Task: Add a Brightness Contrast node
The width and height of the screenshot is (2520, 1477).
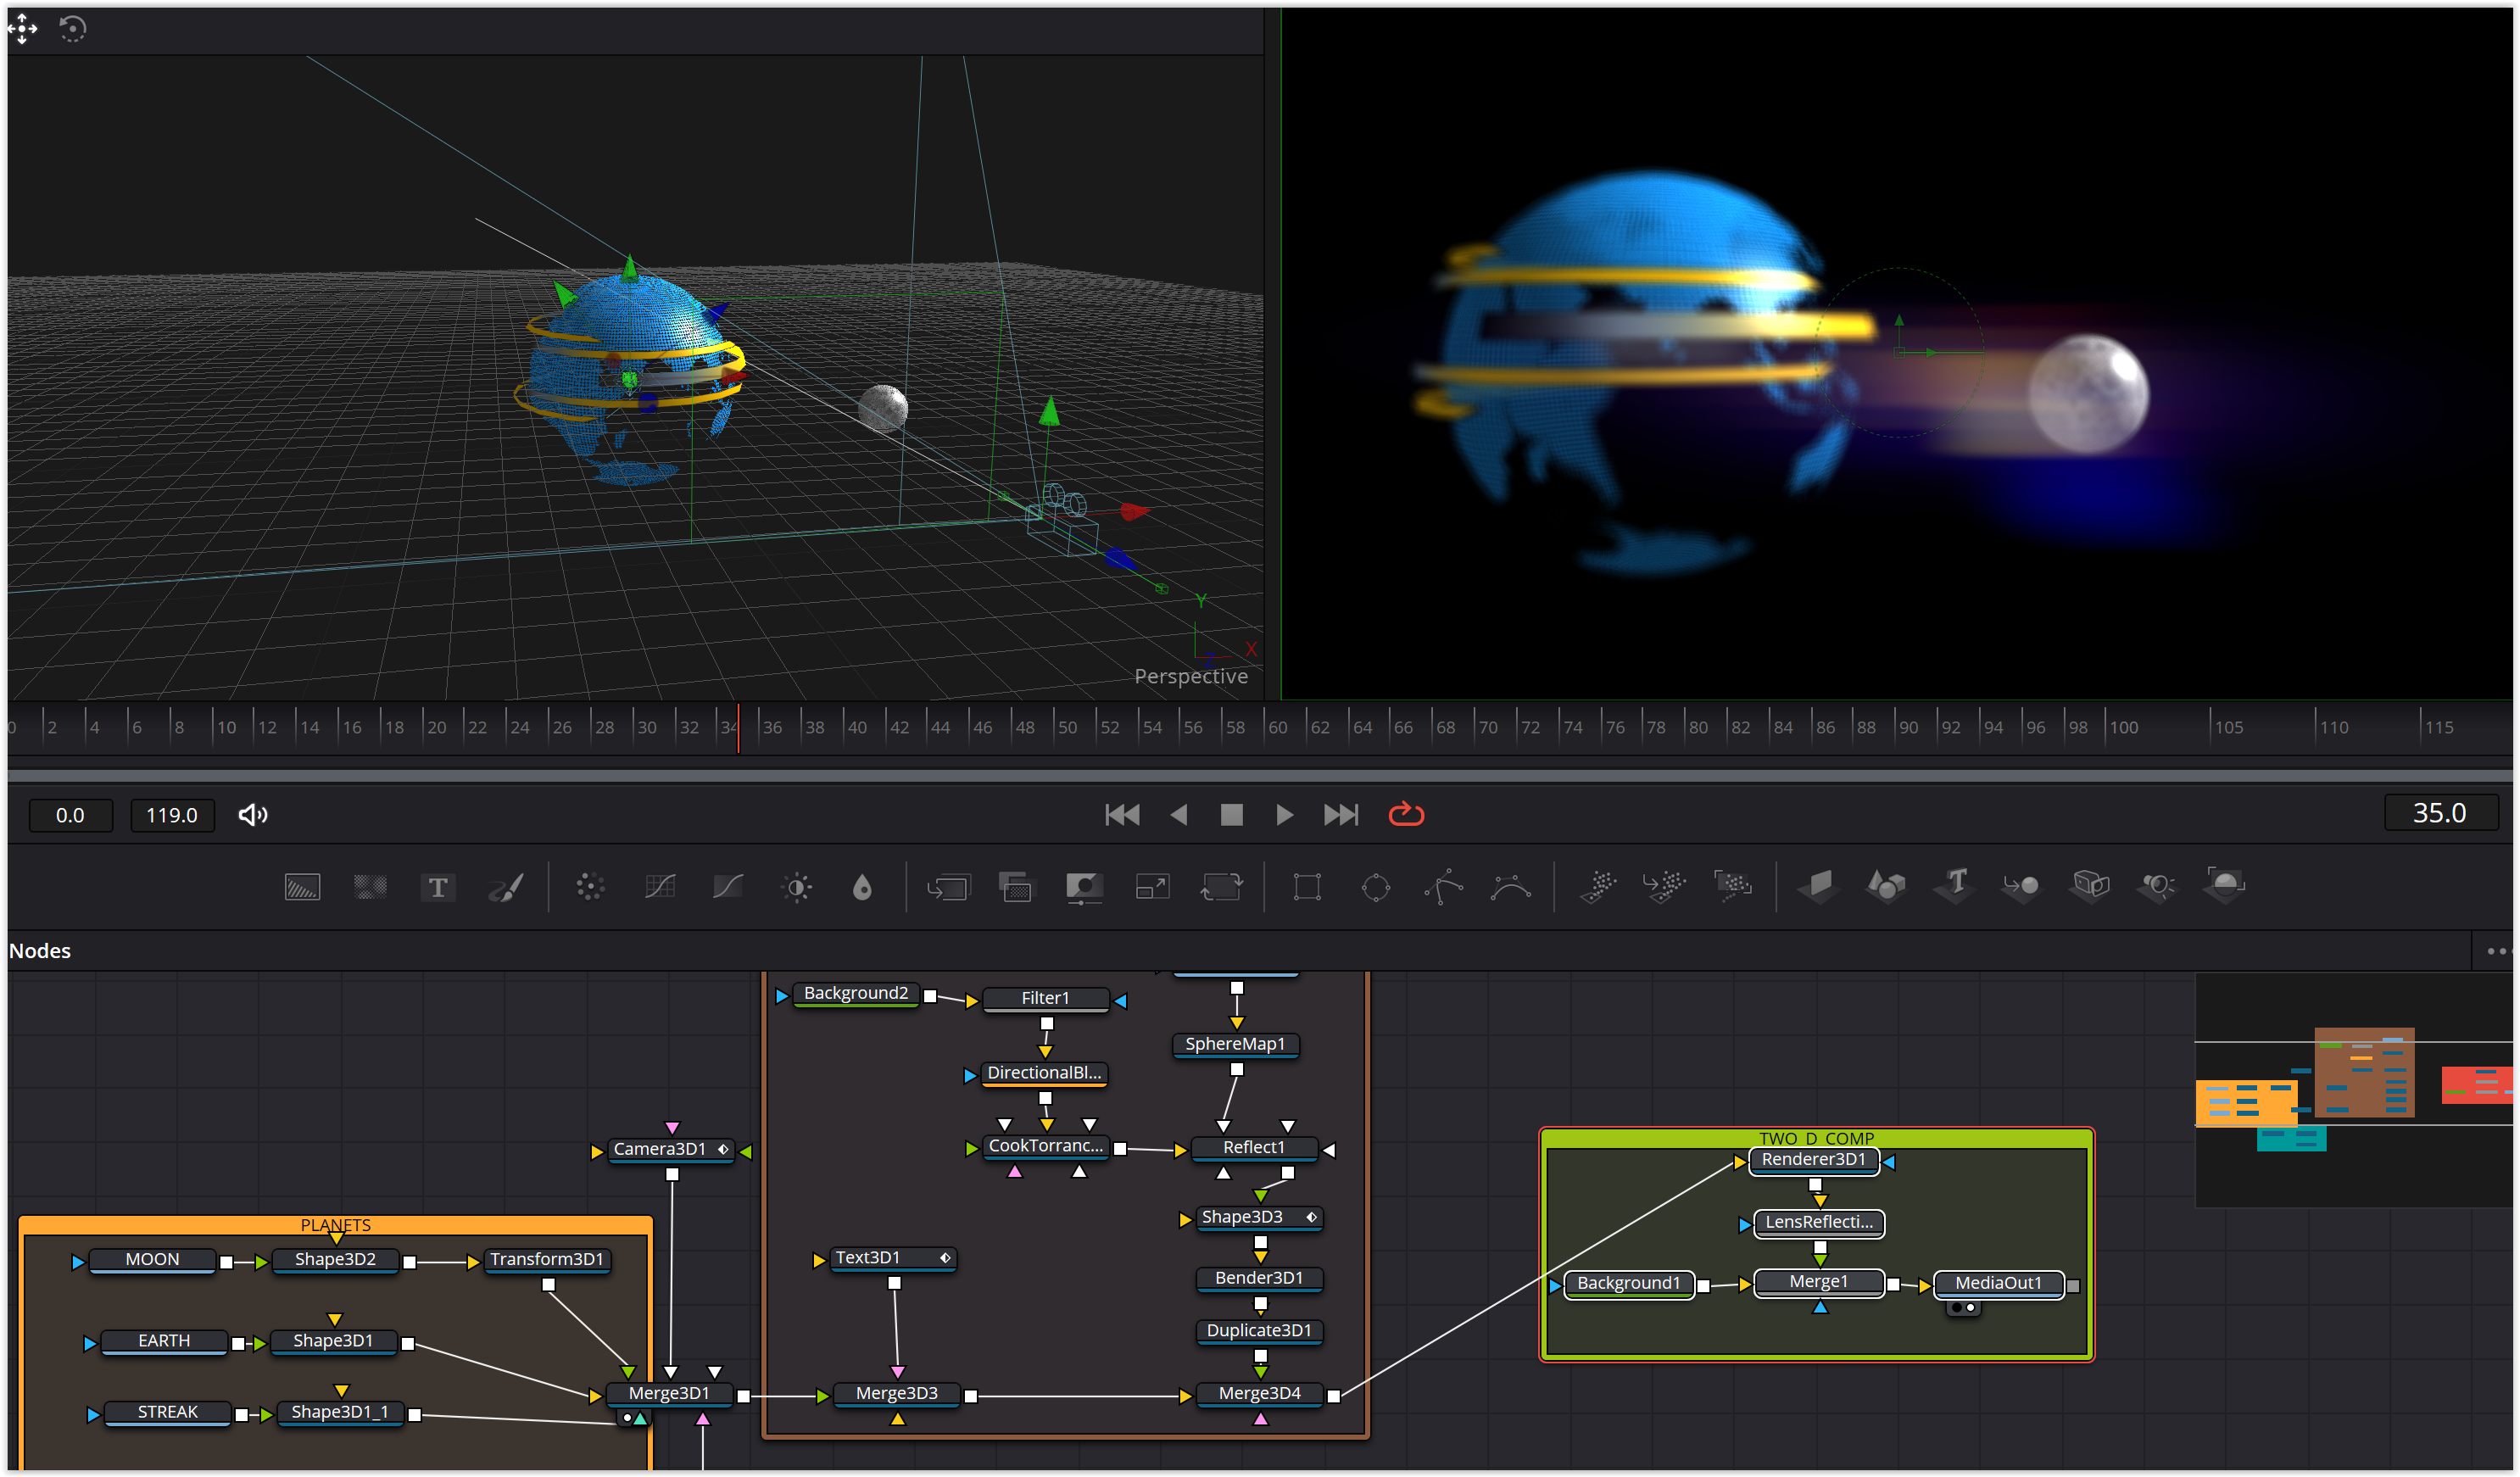Action: point(797,887)
